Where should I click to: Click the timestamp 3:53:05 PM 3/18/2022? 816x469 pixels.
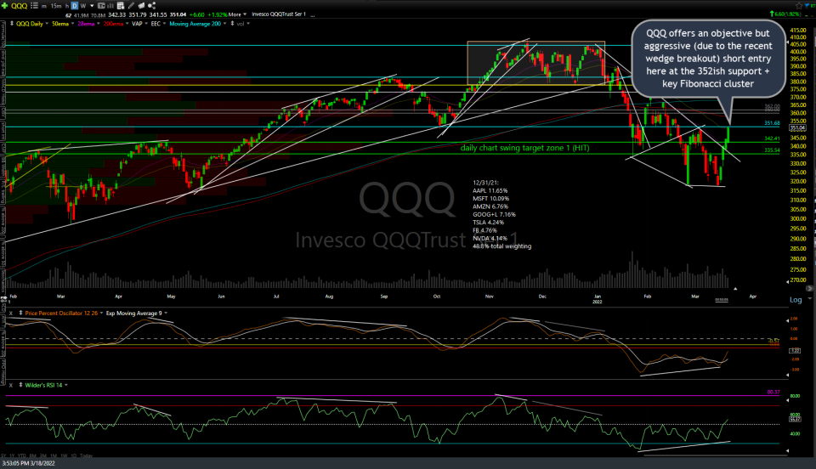(28, 463)
